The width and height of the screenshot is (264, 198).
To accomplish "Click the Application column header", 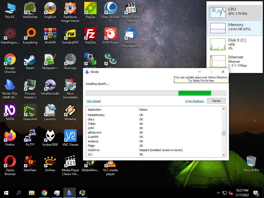I will pos(112,110).
